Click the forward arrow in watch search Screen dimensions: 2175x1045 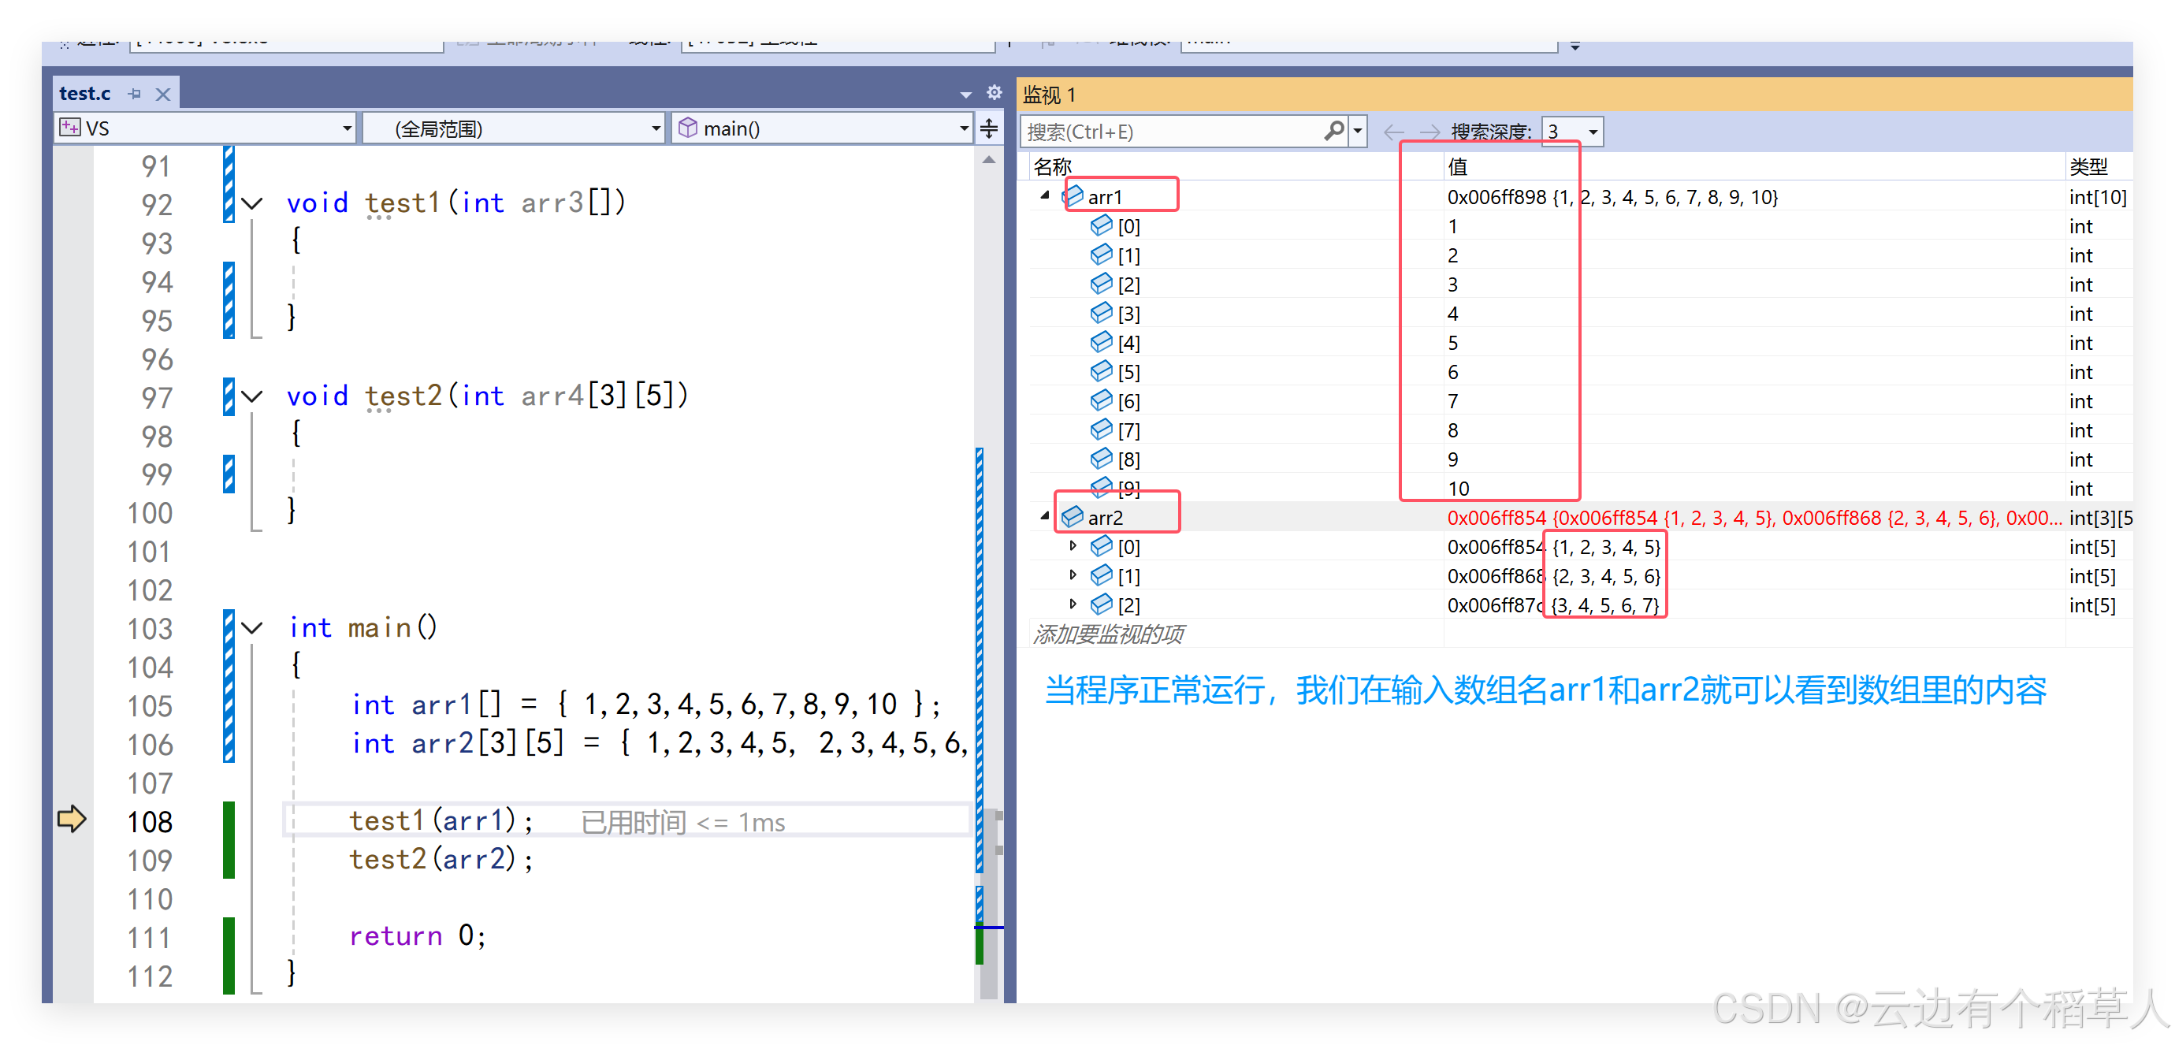[x=1430, y=132]
